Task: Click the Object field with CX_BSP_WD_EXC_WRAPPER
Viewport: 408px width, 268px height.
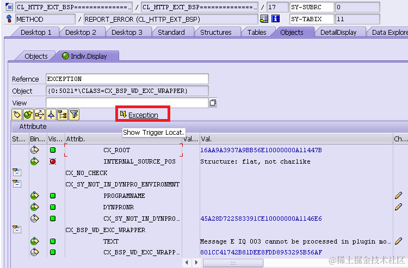Action: 127,91
